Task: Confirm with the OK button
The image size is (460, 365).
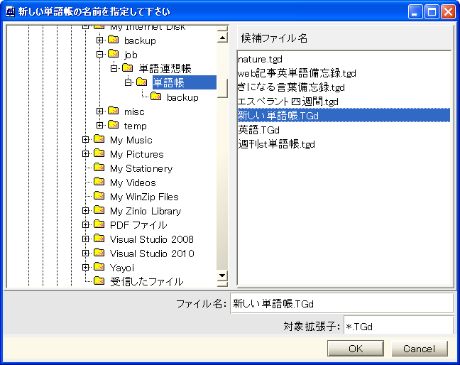Action: 356,349
